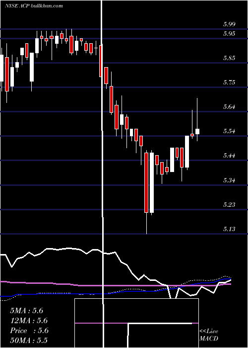Click the 5.64 price level label
Viewport: 248px width, 348px height.
tap(229, 107)
